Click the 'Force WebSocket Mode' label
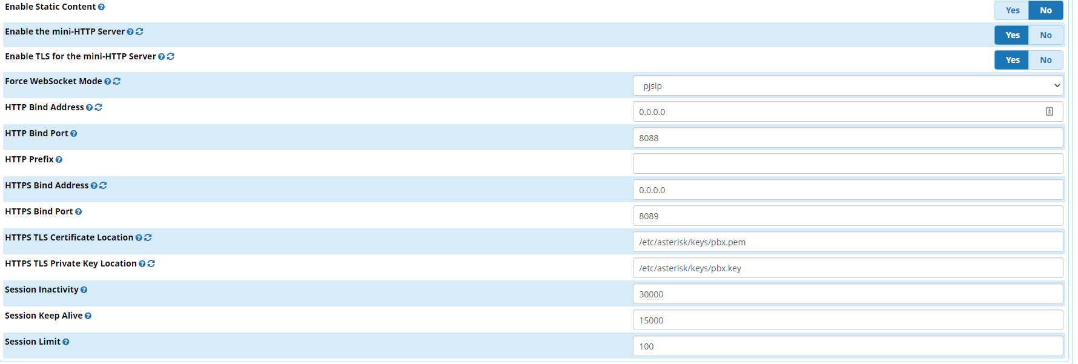Screen dimensions: 1078x364 (x=53, y=81)
